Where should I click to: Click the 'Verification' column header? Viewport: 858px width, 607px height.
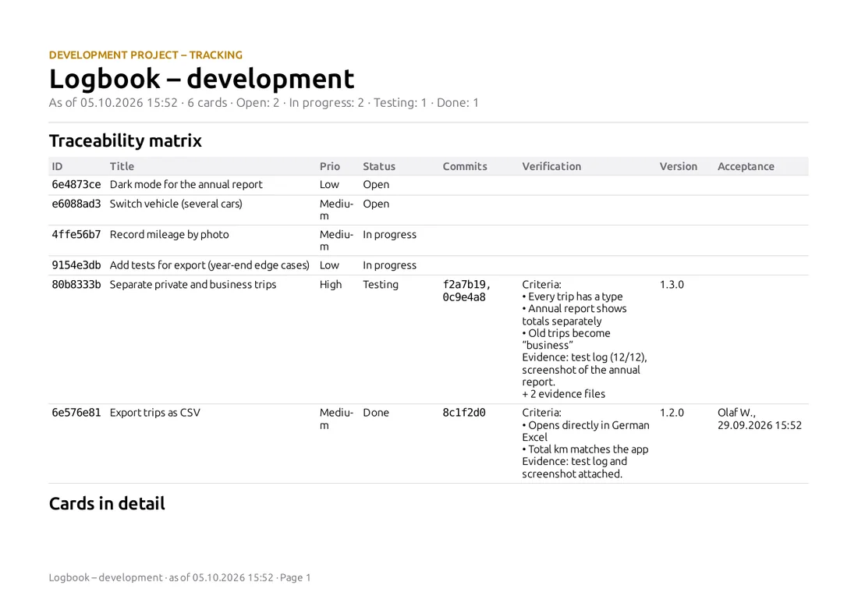(x=551, y=166)
